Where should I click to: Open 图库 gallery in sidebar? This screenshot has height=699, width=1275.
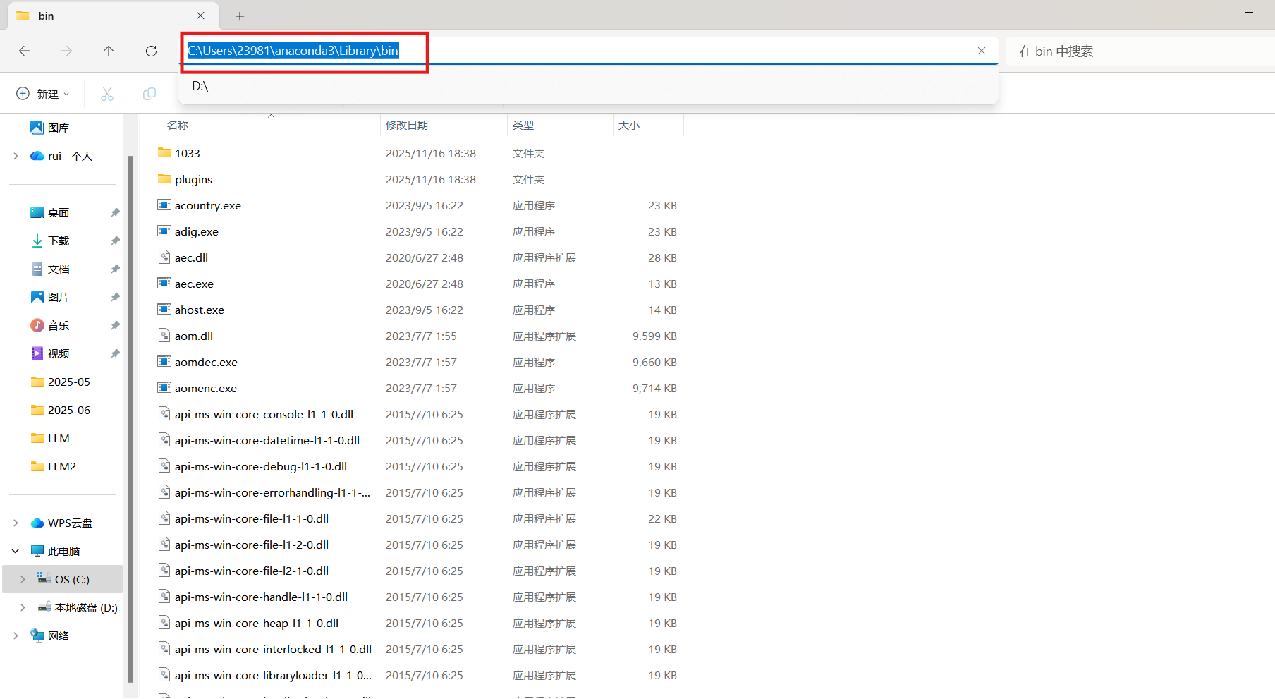click(49, 128)
